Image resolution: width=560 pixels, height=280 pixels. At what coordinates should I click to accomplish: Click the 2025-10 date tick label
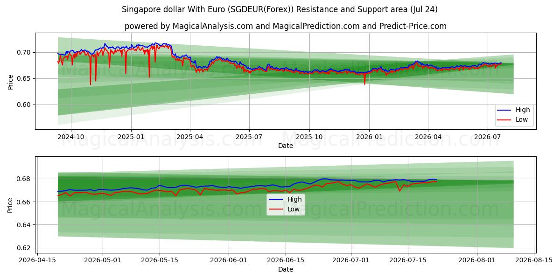309,137
